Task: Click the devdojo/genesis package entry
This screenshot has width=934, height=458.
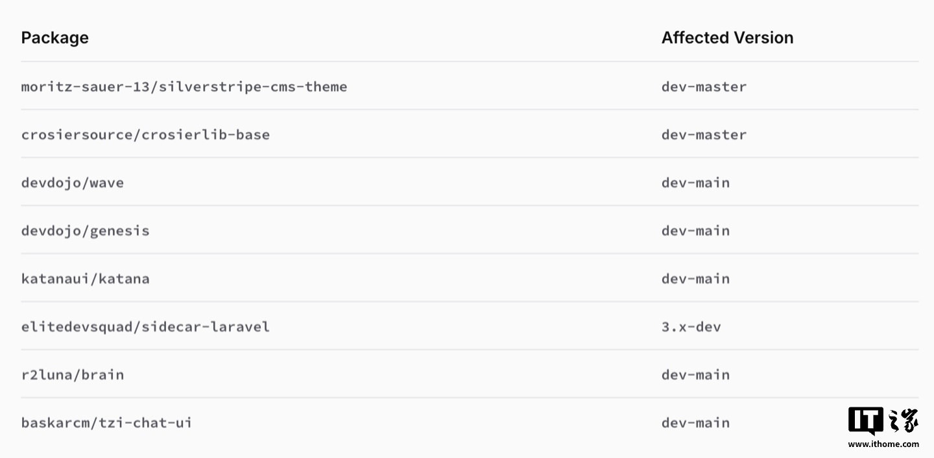Action: [x=86, y=230]
